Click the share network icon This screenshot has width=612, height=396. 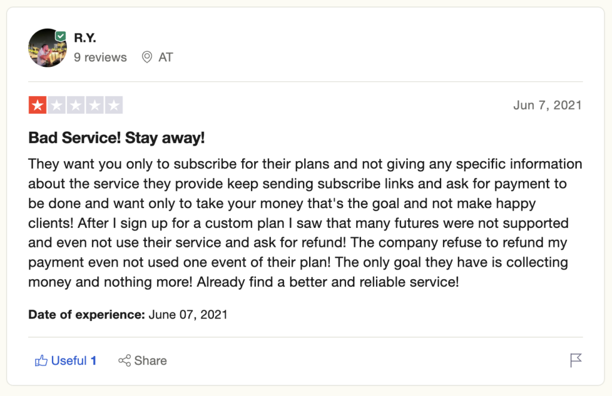tap(124, 361)
